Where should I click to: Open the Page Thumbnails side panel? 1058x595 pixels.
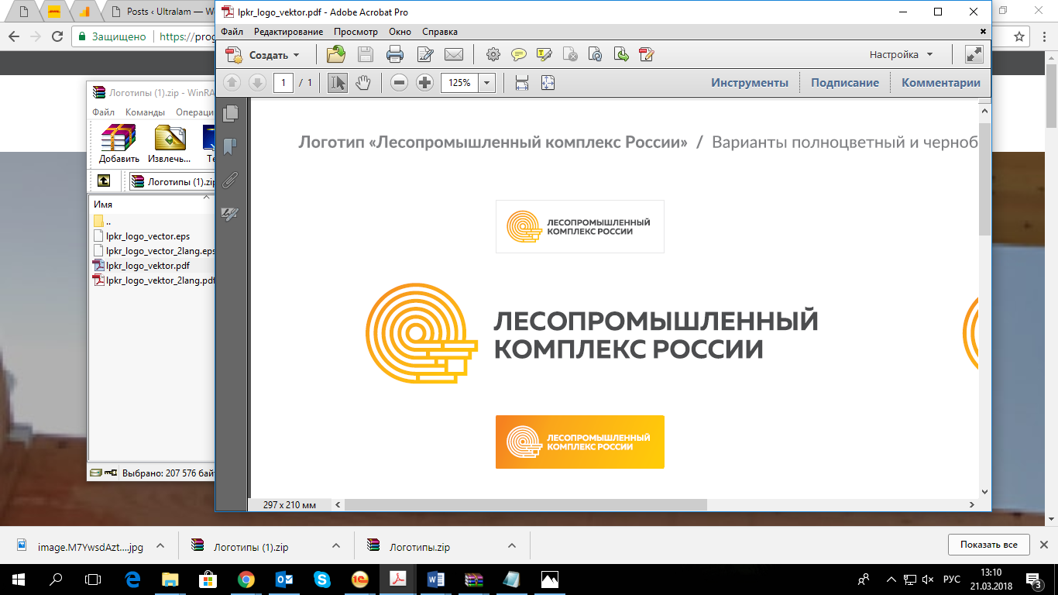coord(230,114)
